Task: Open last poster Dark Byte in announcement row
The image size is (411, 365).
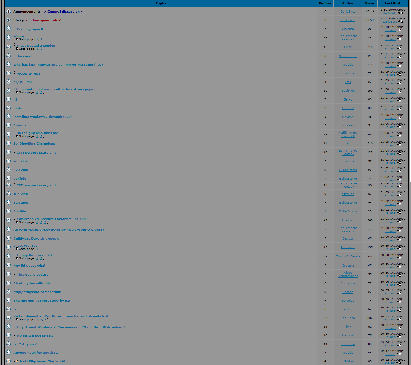Action: [x=390, y=13]
